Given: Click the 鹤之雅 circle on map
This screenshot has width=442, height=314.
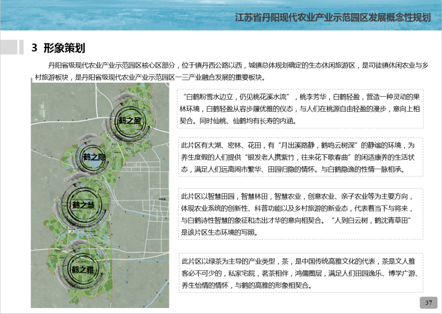Looking at the screenshot, I should [x=82, y=269].
